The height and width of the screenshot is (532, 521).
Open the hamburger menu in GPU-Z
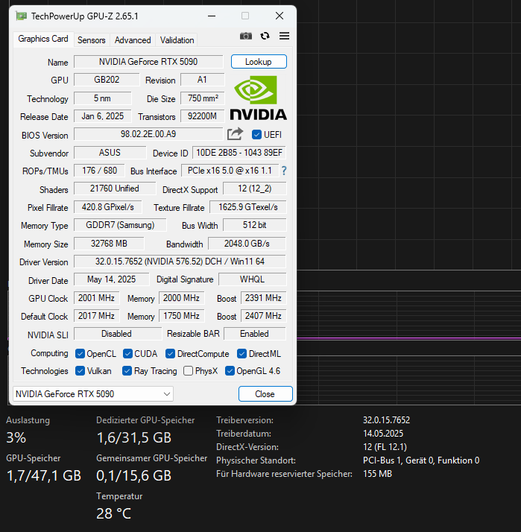click(285, 36)
